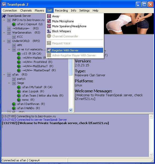This screenshot has height=164, width=155.
Task: Click the green status light of x13
Action: 19,54
